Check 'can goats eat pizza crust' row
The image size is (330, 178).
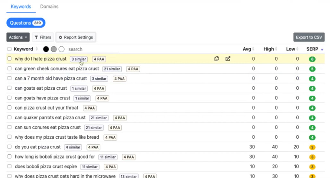(9, 88)
